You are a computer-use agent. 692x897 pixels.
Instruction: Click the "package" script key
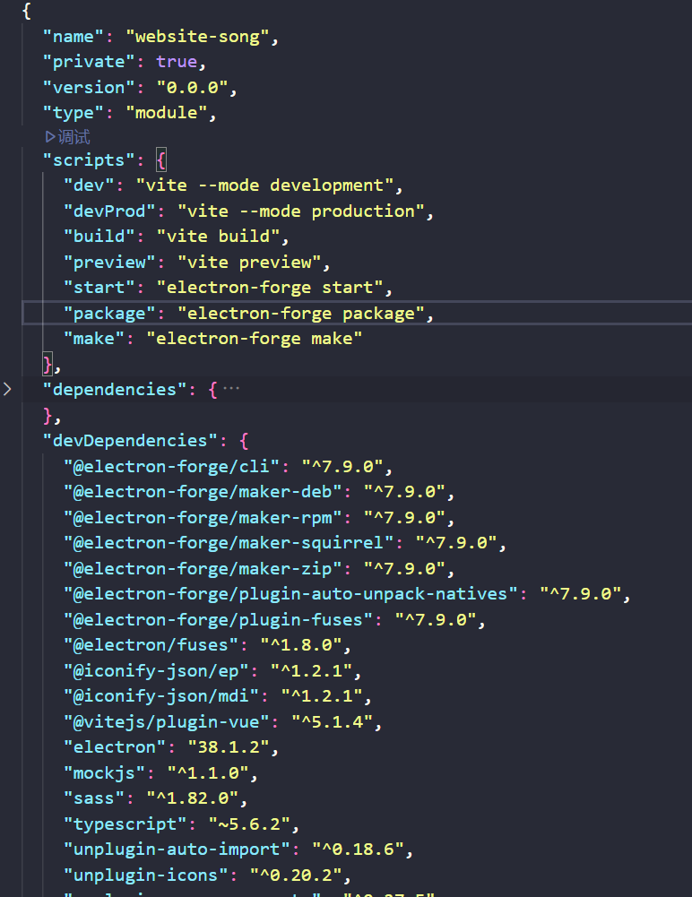109,314
